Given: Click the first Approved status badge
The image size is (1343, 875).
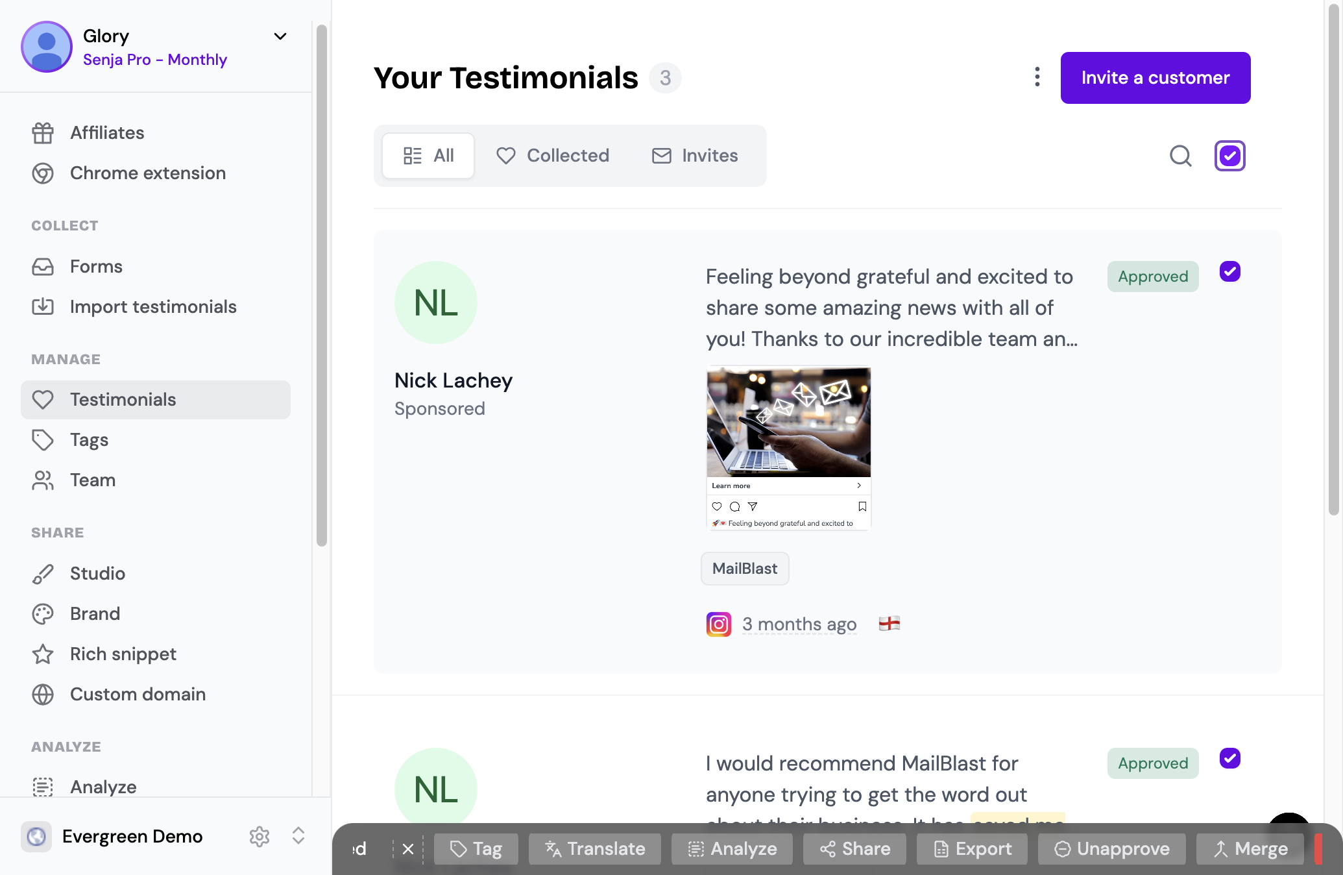Looking at the screenshot, I should coord(1153,277).
